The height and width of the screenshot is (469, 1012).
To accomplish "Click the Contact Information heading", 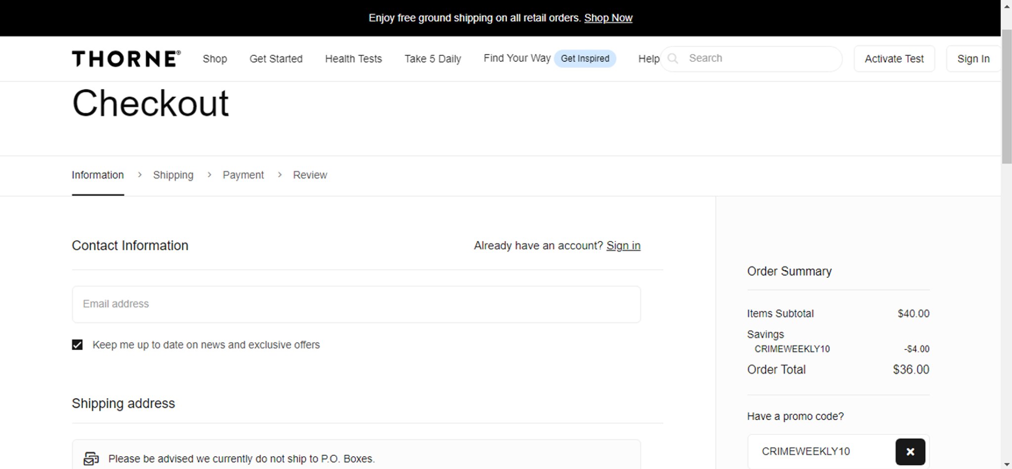I will [130, 246].
